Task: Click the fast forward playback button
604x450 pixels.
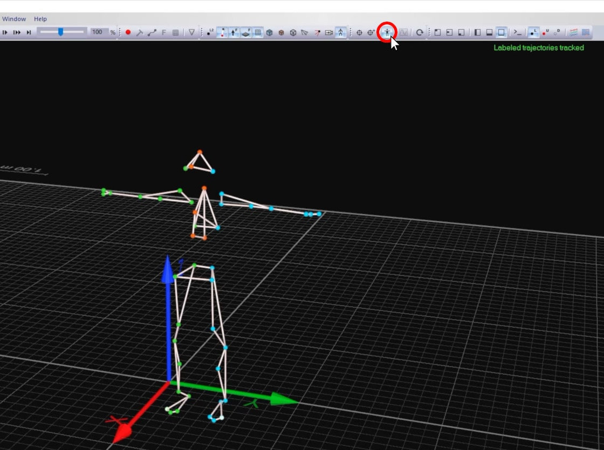Action: pos(17,32)
